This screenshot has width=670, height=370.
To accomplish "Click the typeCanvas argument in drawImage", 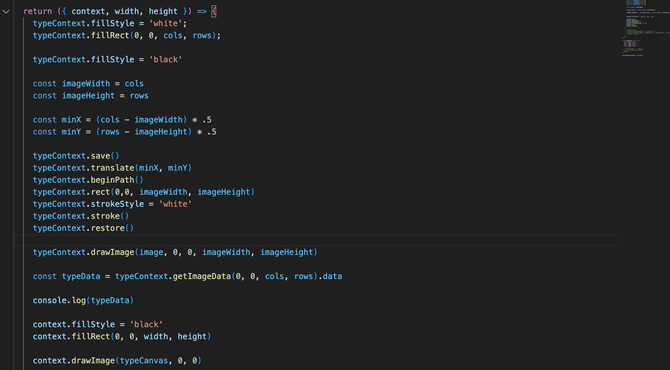I will coord(144,361).
